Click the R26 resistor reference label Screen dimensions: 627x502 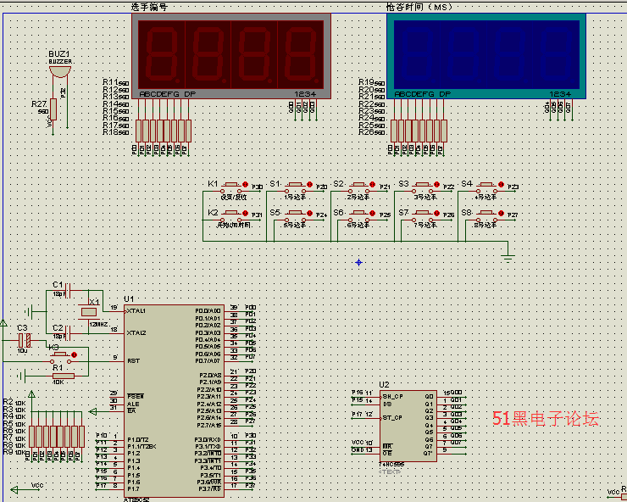366,131
